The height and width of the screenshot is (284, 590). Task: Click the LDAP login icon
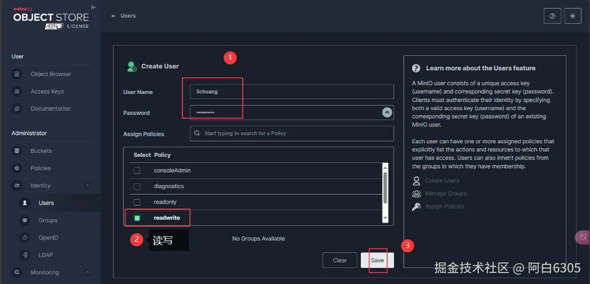[25, 255]
